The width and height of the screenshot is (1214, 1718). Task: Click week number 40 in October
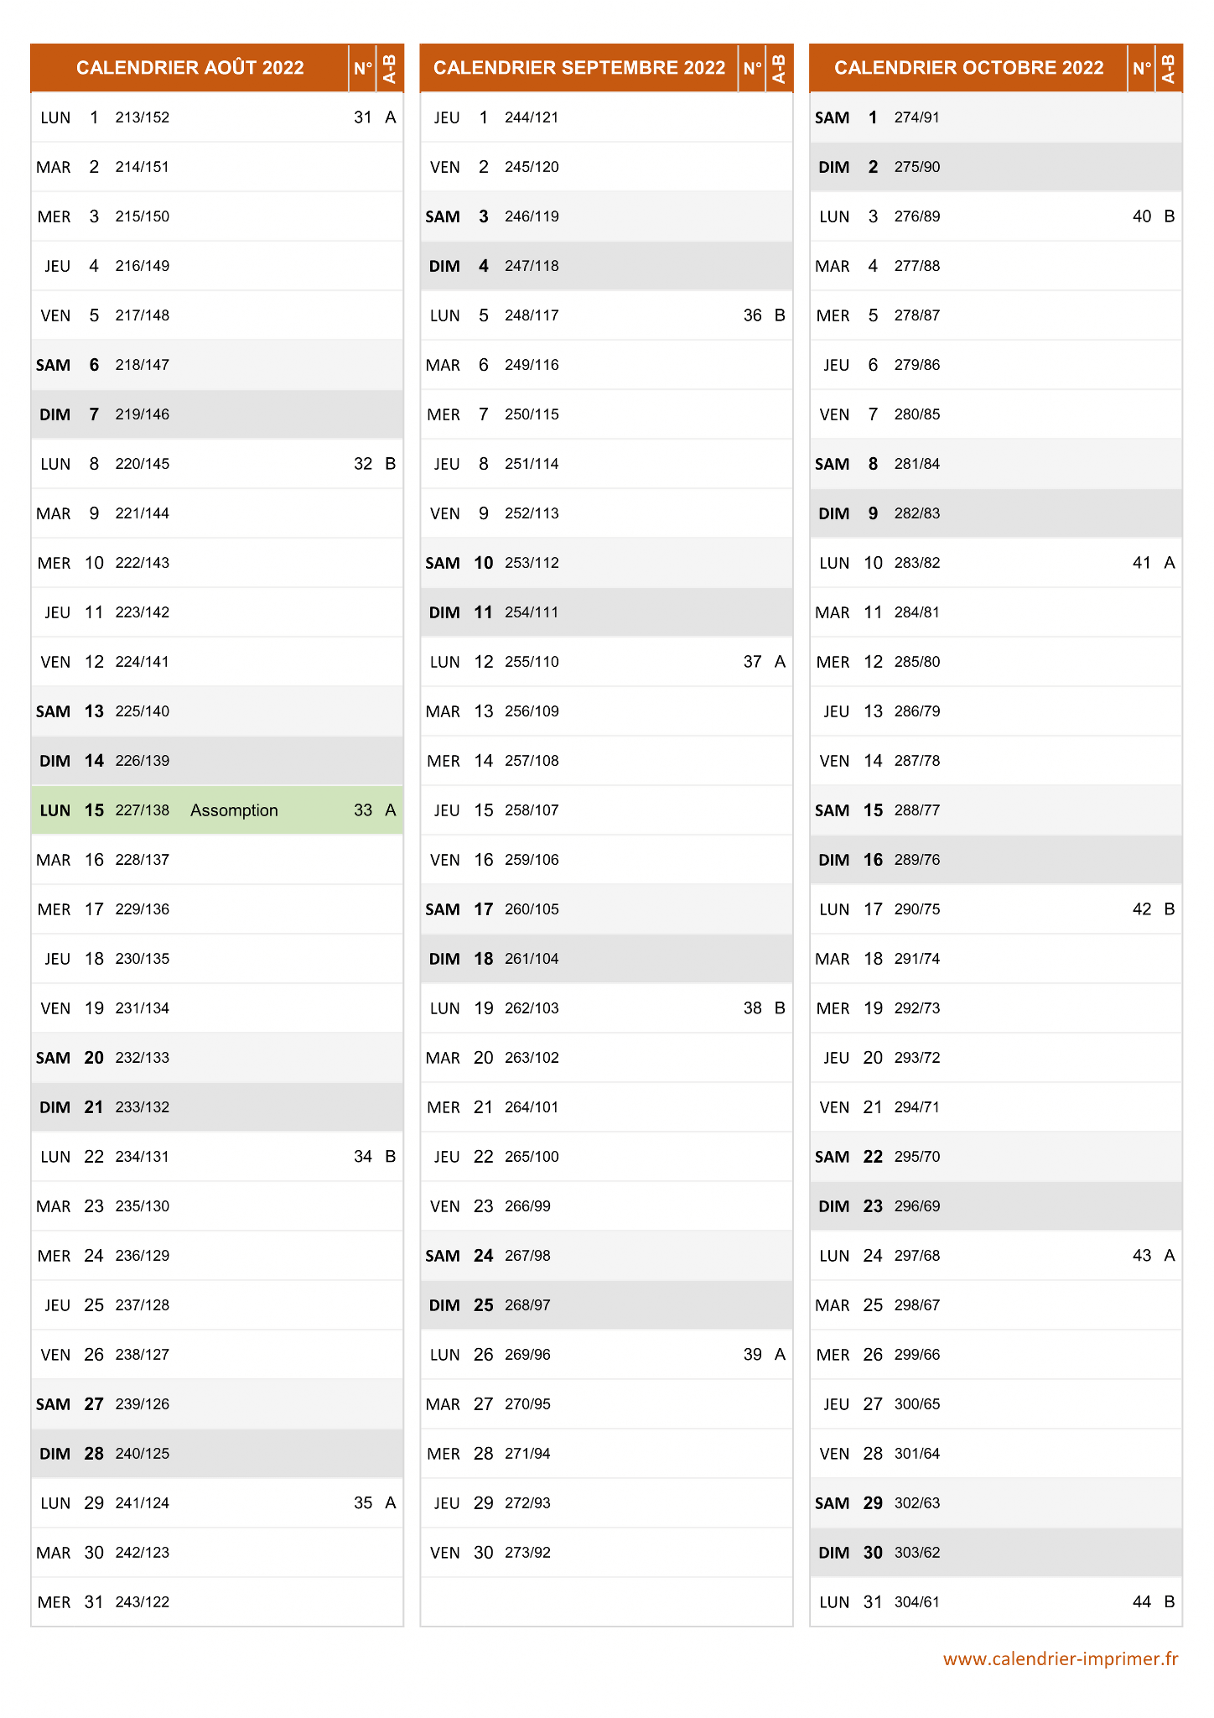click(1142, 216)
